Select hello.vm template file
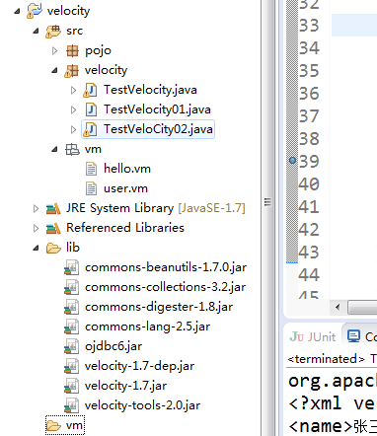Screen dimensions: 377x436 [127, 169]
